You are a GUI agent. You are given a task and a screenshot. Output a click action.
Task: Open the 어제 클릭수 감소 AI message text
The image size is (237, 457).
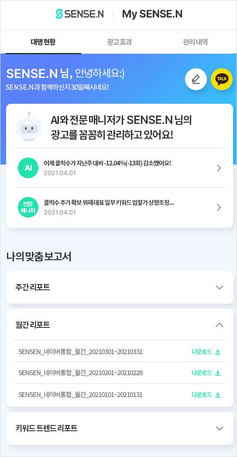coord(107,163)
